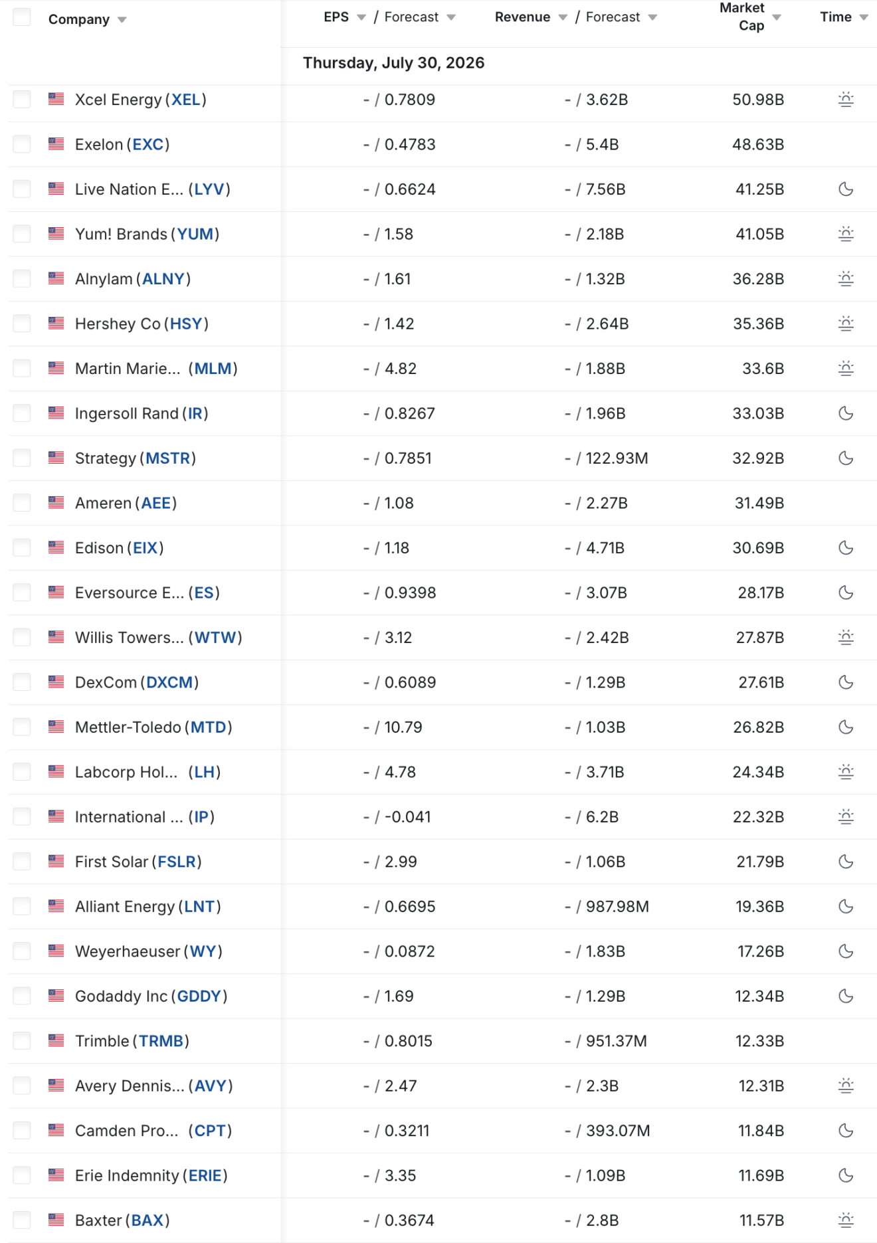877x1243 pixels.
Task: Click the sunrise time icon for Xcel Energy
Action: (845, 100)
